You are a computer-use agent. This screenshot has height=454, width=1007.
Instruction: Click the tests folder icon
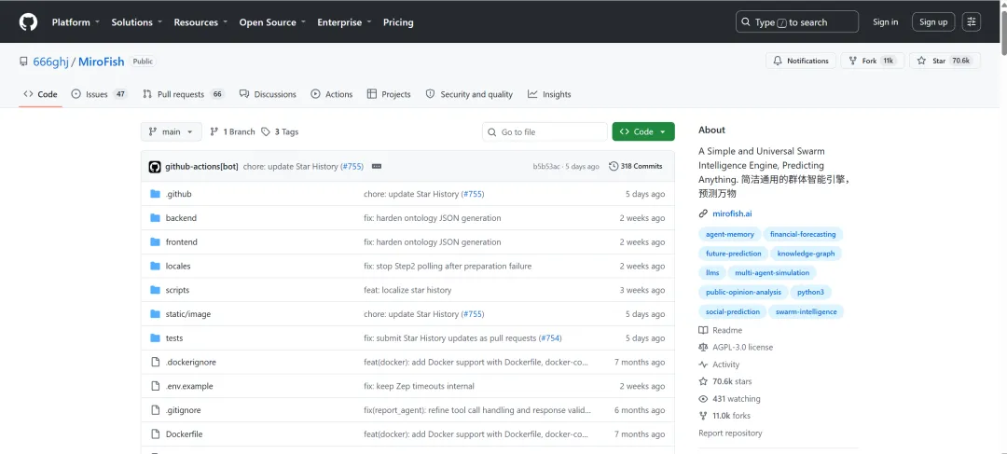tap(155, 338)
